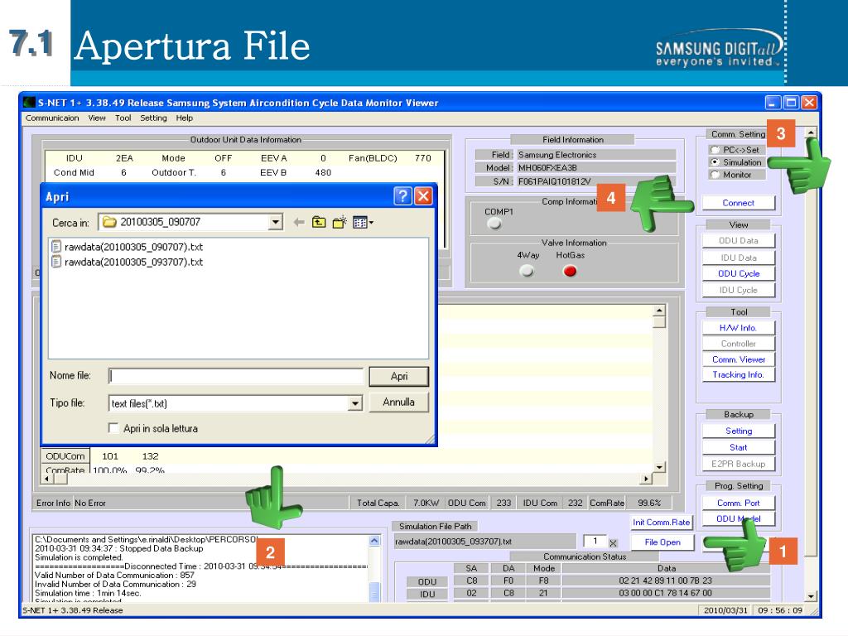Open the Communicaion menu
The height and width of the screenshot is (636, 848).
52,118
